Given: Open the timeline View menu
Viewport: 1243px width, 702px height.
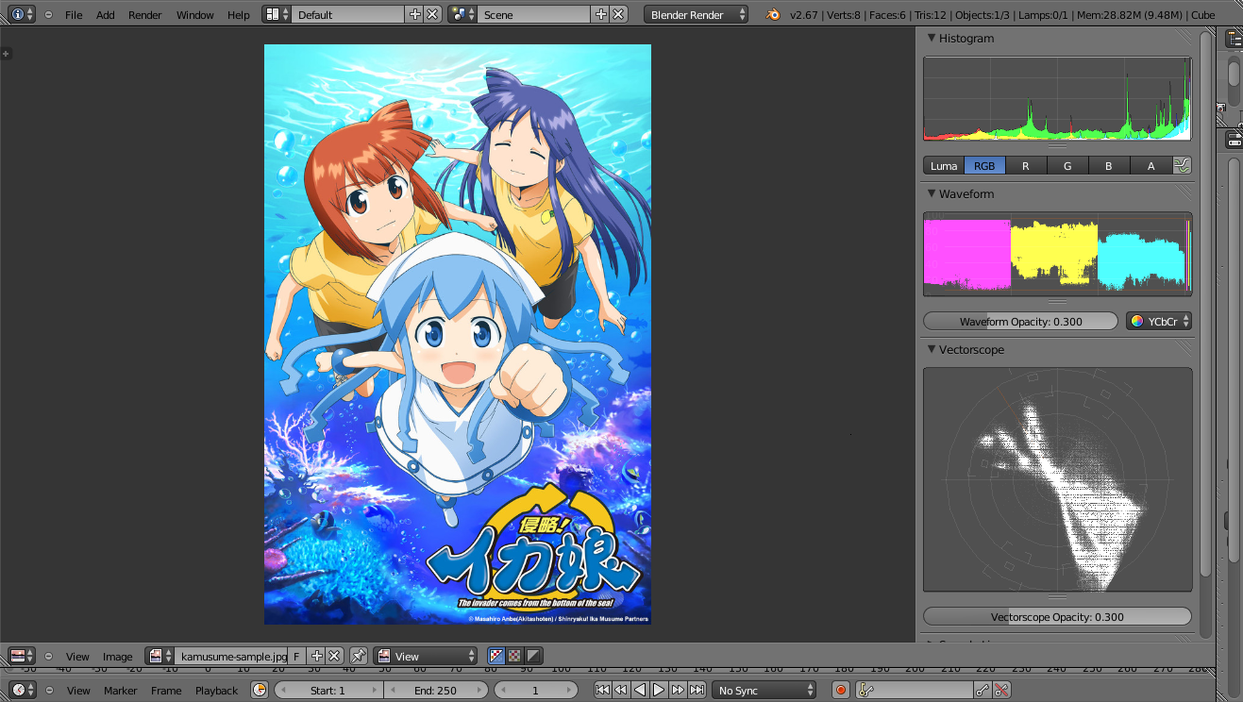Looking at the screenshot, I should pos(78,691).
